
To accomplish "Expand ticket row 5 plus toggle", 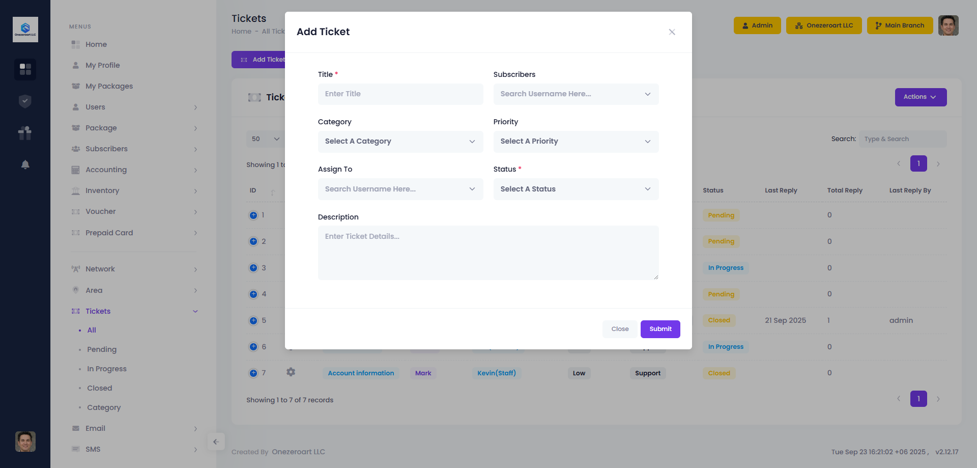I will 253,320.
